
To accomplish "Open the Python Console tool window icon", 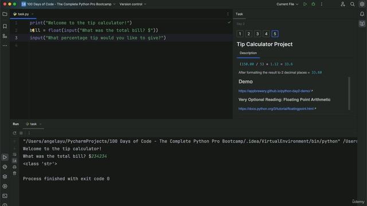I will click(x=5, y=167).
